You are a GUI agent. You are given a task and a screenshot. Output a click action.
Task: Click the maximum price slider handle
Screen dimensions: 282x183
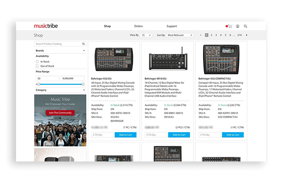click(x=83, y=84)
